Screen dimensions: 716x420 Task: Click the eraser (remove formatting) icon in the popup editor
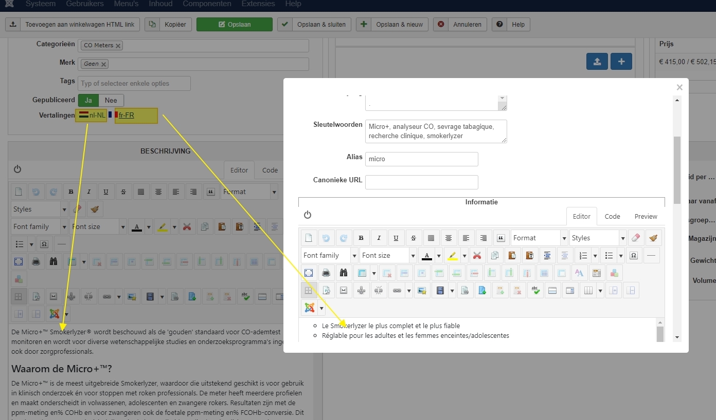coord(637,238)
